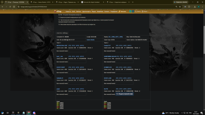Focus the Ban reason field for Empty1337
The width and height of the screenshot is (205, 115).
(x=124, y=51)
